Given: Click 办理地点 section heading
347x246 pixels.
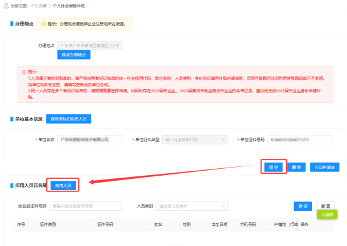Looking at the screenshot, I should [x=24, y=24].
